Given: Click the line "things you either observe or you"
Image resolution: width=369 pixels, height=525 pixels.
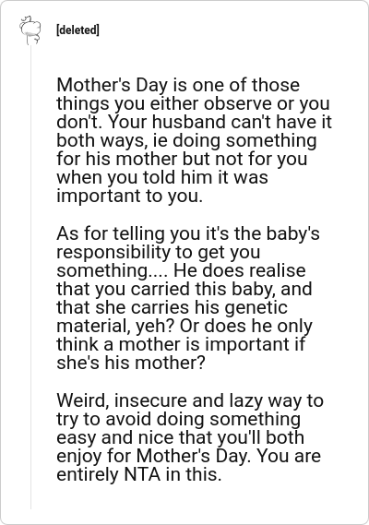Looking at the screenshot, I should point(193,103).
